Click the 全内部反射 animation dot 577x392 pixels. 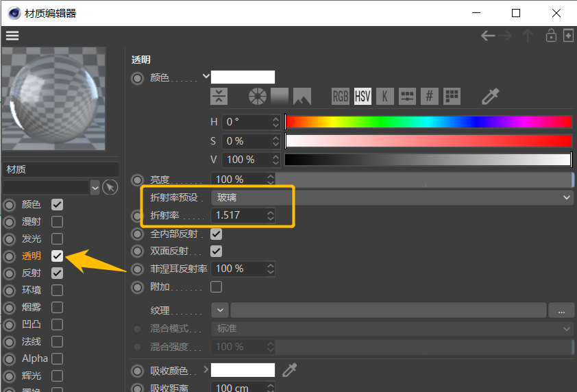pyautogui.click(x=137, y=234)
